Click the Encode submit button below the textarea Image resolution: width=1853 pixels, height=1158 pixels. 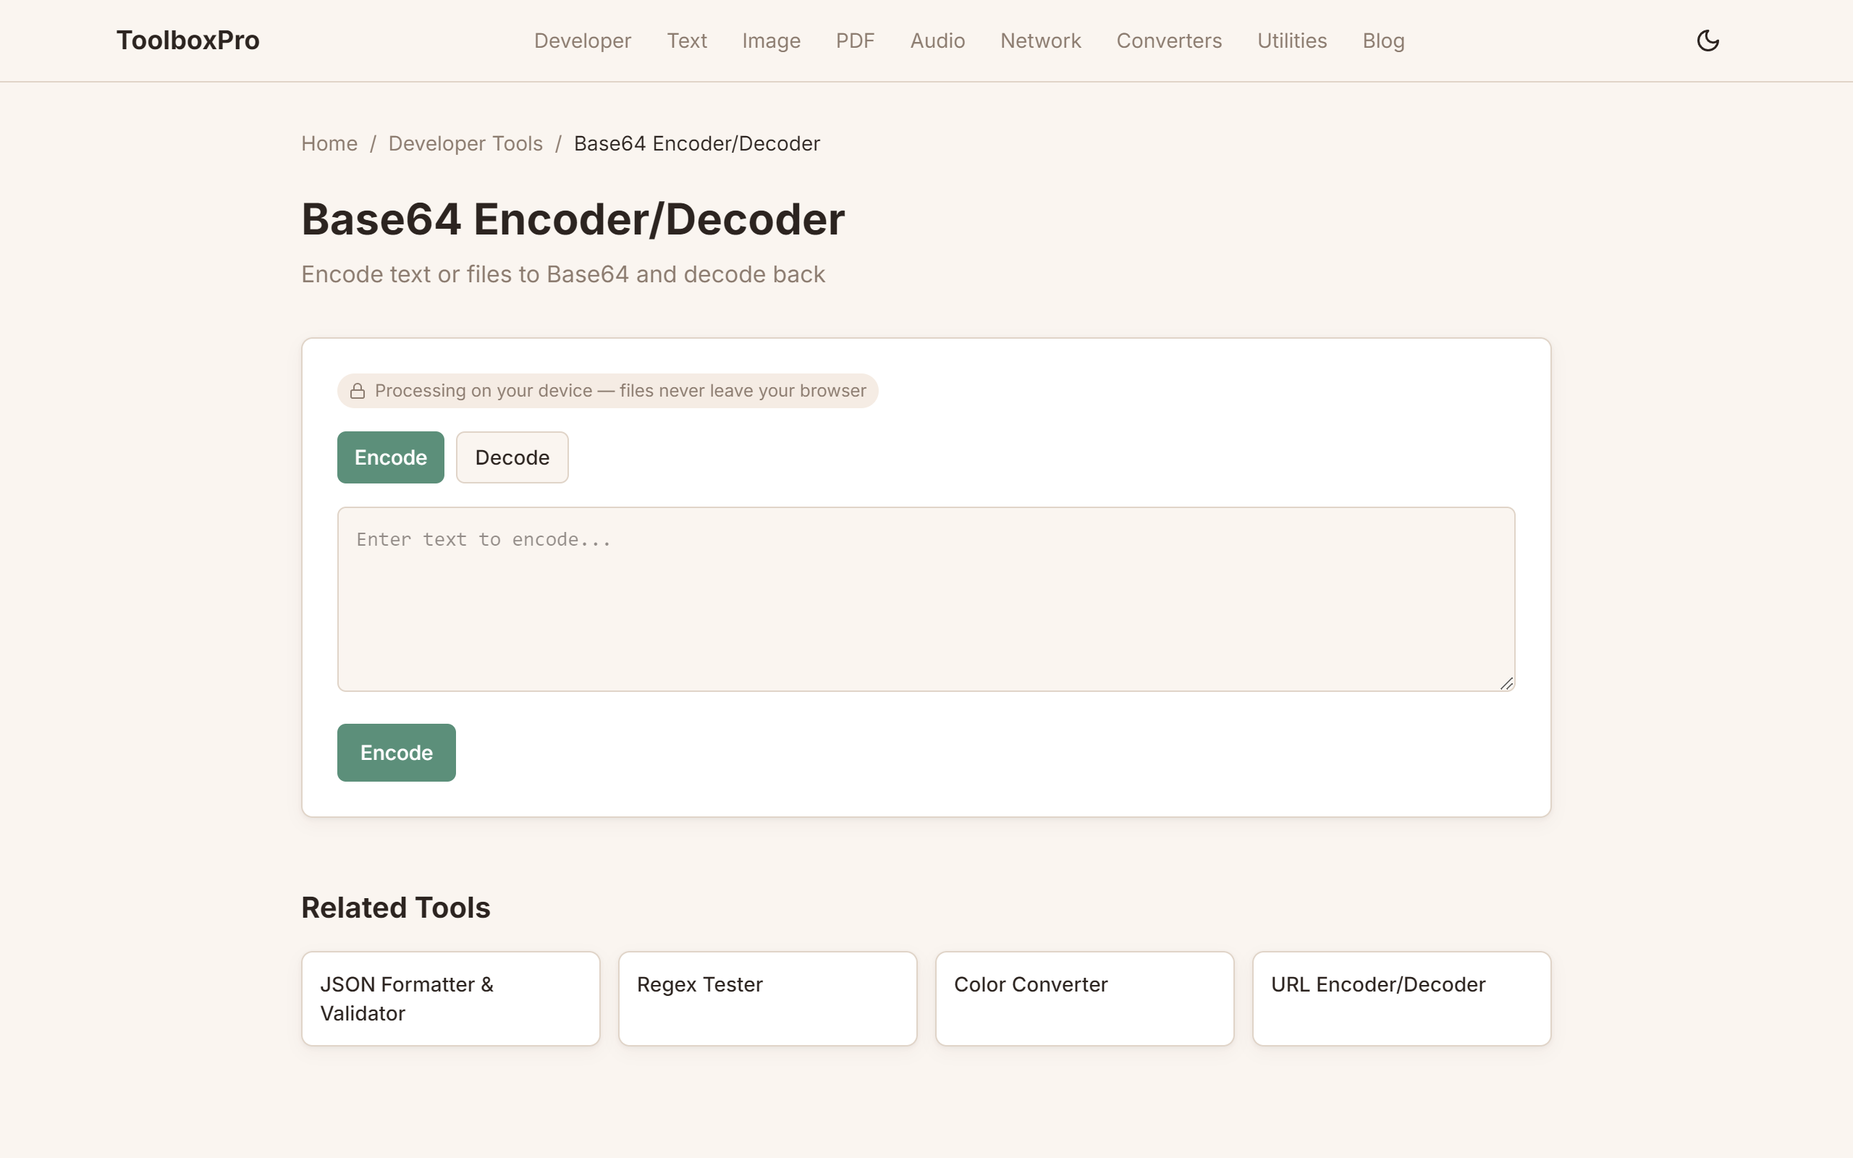396,753
